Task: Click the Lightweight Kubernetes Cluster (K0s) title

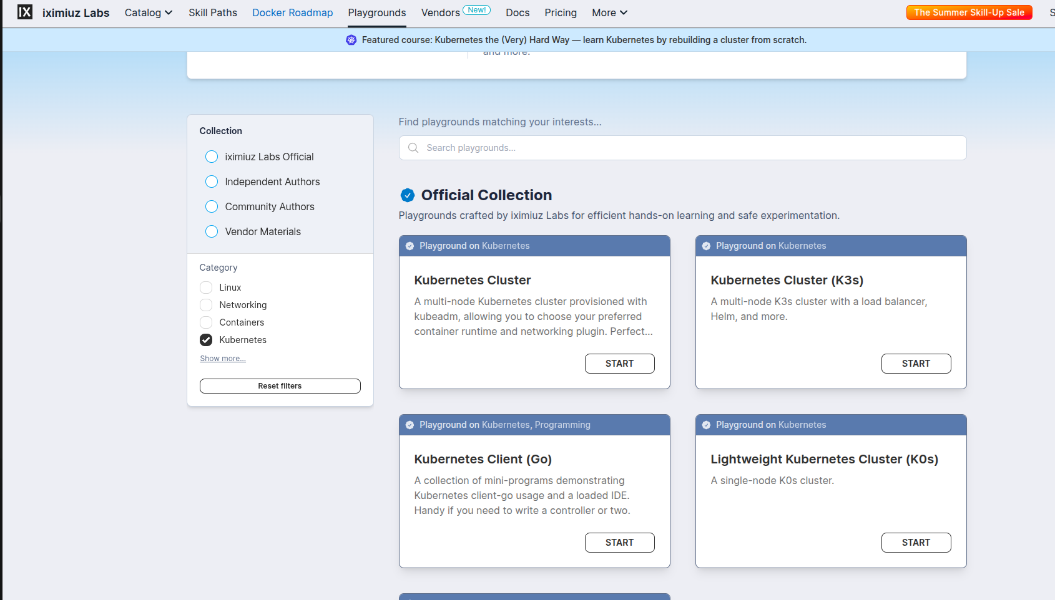Action: (x=825, y=459)
